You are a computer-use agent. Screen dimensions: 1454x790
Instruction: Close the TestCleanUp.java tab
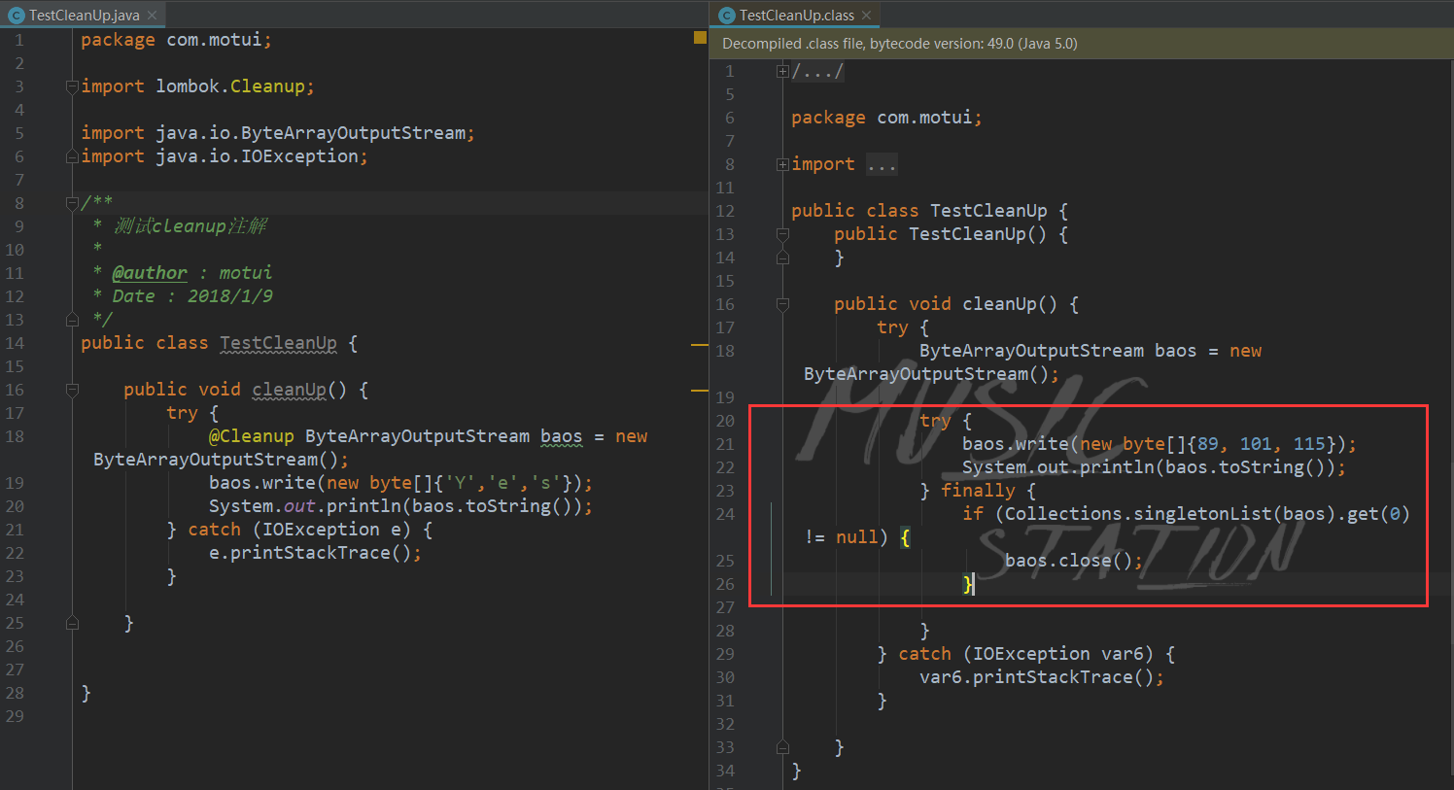[153, 16]
